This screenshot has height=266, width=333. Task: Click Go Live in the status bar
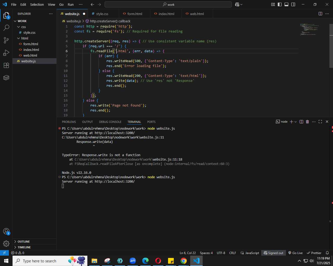(295, 253)
